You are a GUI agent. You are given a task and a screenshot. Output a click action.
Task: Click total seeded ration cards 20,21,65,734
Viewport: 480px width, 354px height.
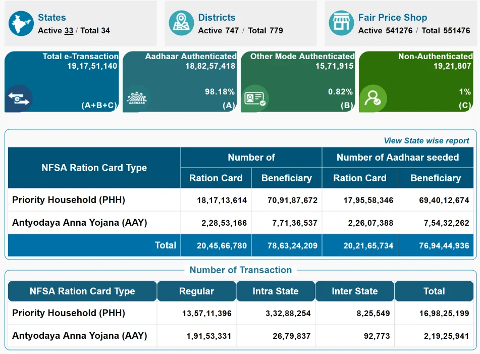[368, 245]
